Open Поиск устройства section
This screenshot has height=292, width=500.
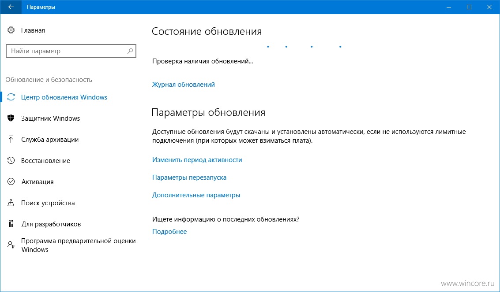click(x=48, y=203)
